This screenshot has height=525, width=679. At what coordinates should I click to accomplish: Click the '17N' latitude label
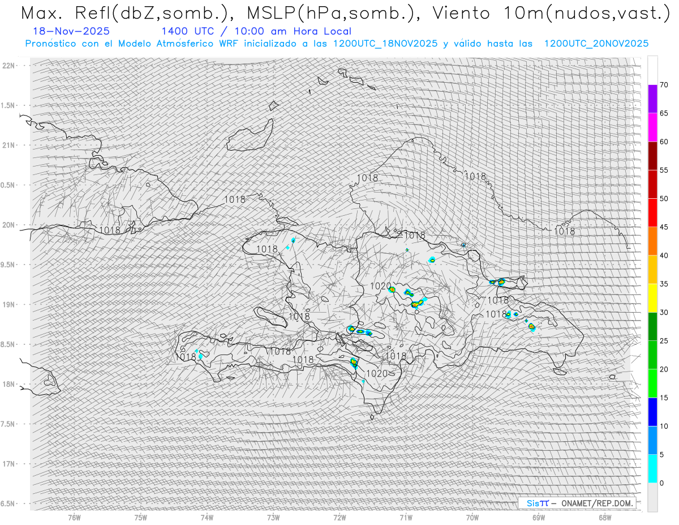click(8, 464)
